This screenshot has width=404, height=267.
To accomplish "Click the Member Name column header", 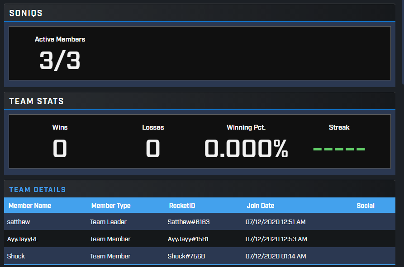I will click(30, 206).
